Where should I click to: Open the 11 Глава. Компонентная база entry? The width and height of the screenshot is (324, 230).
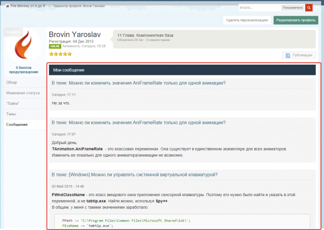coord(145,35)
